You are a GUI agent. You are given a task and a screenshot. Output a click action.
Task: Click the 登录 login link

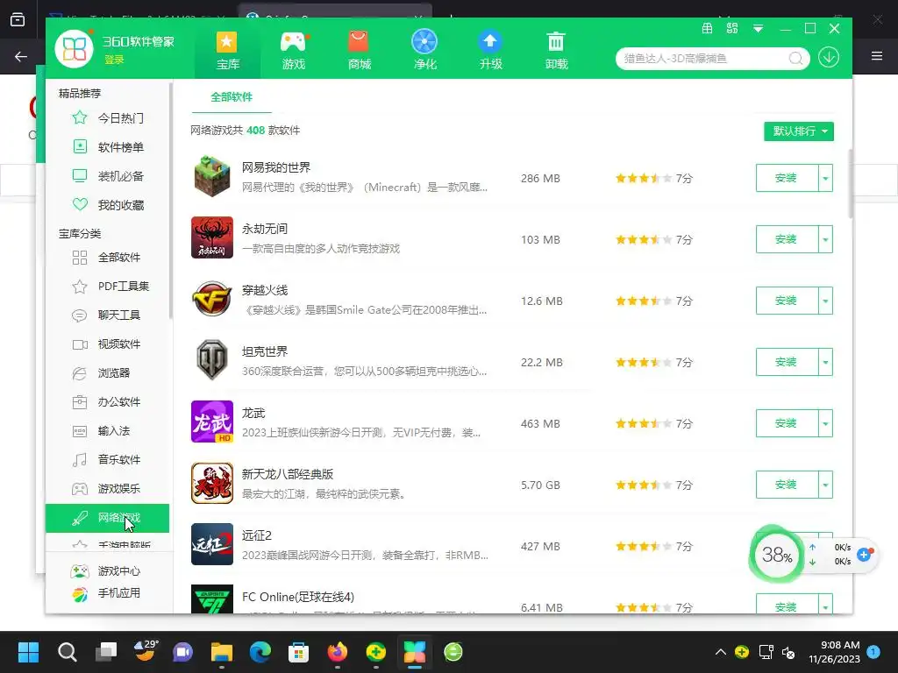pyautogui.click(x=114, y=60)
